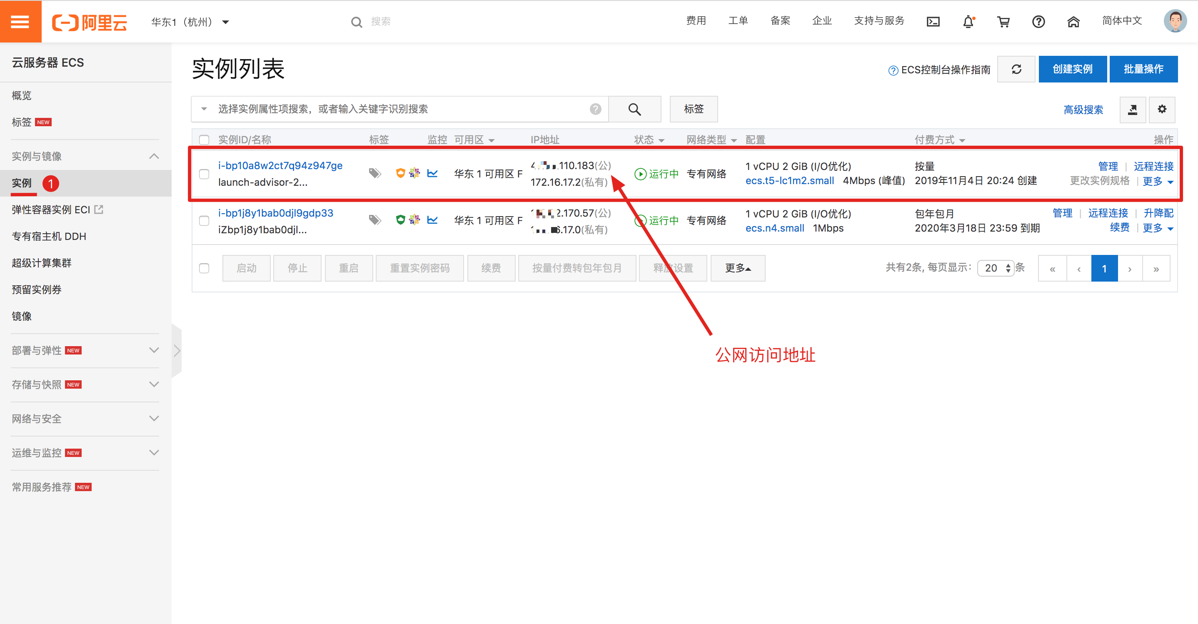
Task: Check the box for instance i-bp10a8w2ct7q94z947ge
Action: point(204,174)
